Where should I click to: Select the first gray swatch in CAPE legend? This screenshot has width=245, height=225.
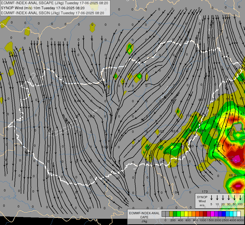point(164,214)
